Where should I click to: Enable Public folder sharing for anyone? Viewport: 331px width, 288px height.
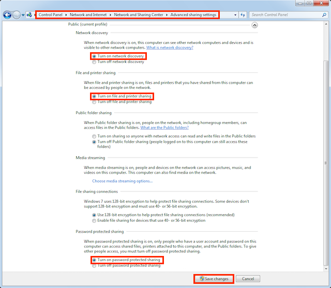[x=174, y=136]
